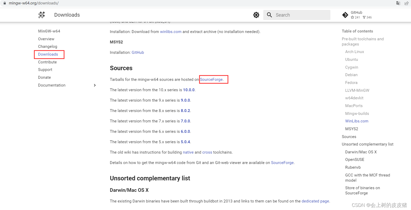Click the address bar URL
The height and width of the screenshot is (210, 411).
point(34,3)
